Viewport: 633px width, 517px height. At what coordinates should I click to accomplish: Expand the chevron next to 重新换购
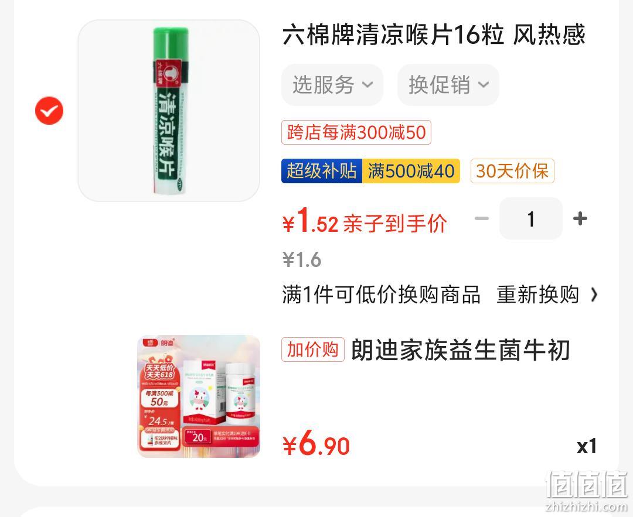(594, 295)
